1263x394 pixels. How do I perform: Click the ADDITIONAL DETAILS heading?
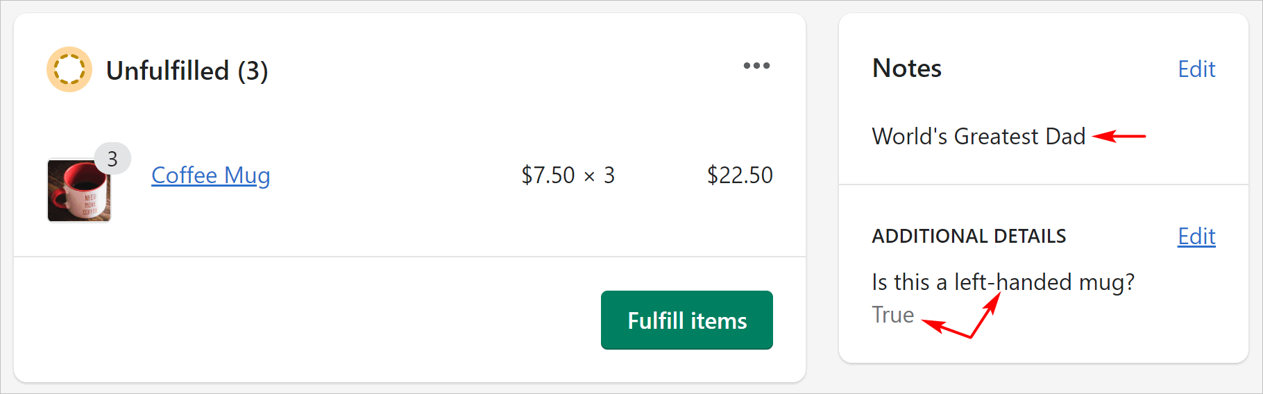[x=969, y=237]
